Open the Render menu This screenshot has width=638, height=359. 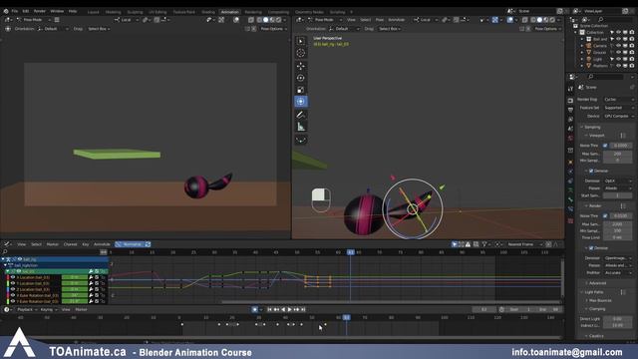coord(40,11)
